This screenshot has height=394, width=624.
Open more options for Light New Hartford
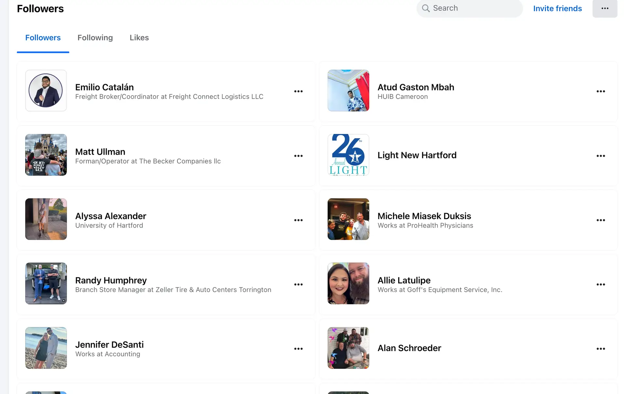click(x=601, y=156)
